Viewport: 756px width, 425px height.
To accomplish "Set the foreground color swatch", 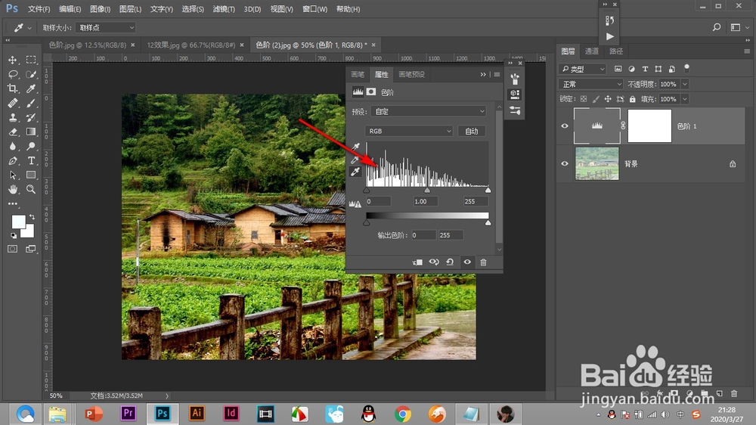I will coord(18,222).
